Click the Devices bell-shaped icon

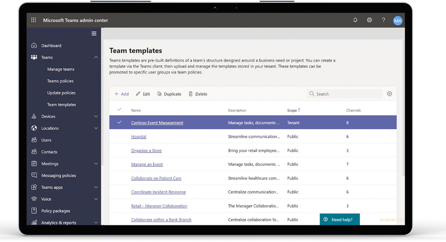pyautogui.click(x=34, y=116)
